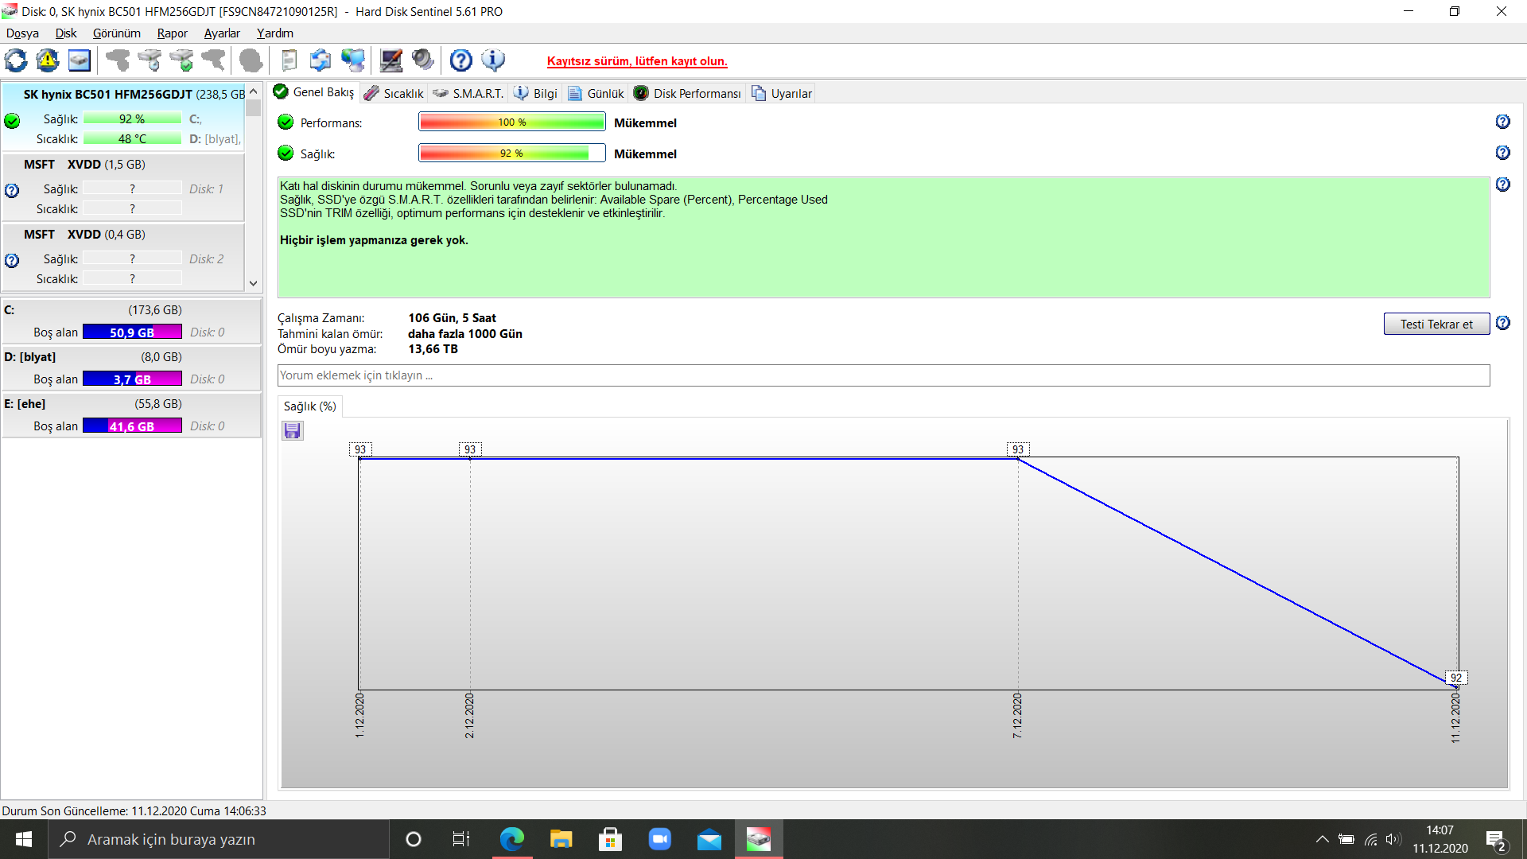This screenshot has width=1527, height=859.
Task: Click the refresh with warning toolbar icon
Action: (48, 60)
